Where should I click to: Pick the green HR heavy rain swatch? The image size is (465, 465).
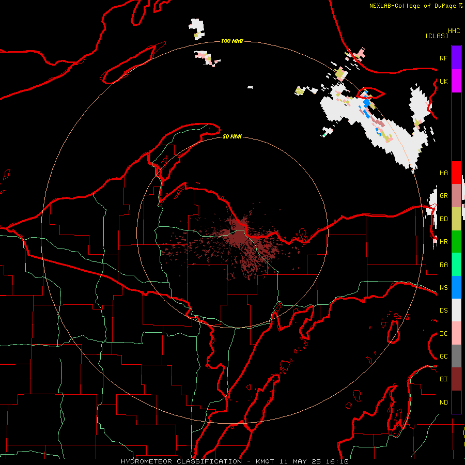pos(456,242)
